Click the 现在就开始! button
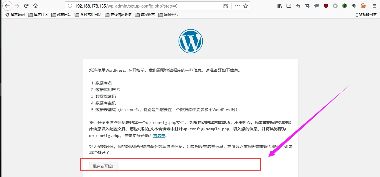Viewport: 380px width, 177px height. click(x=104, y=166)
